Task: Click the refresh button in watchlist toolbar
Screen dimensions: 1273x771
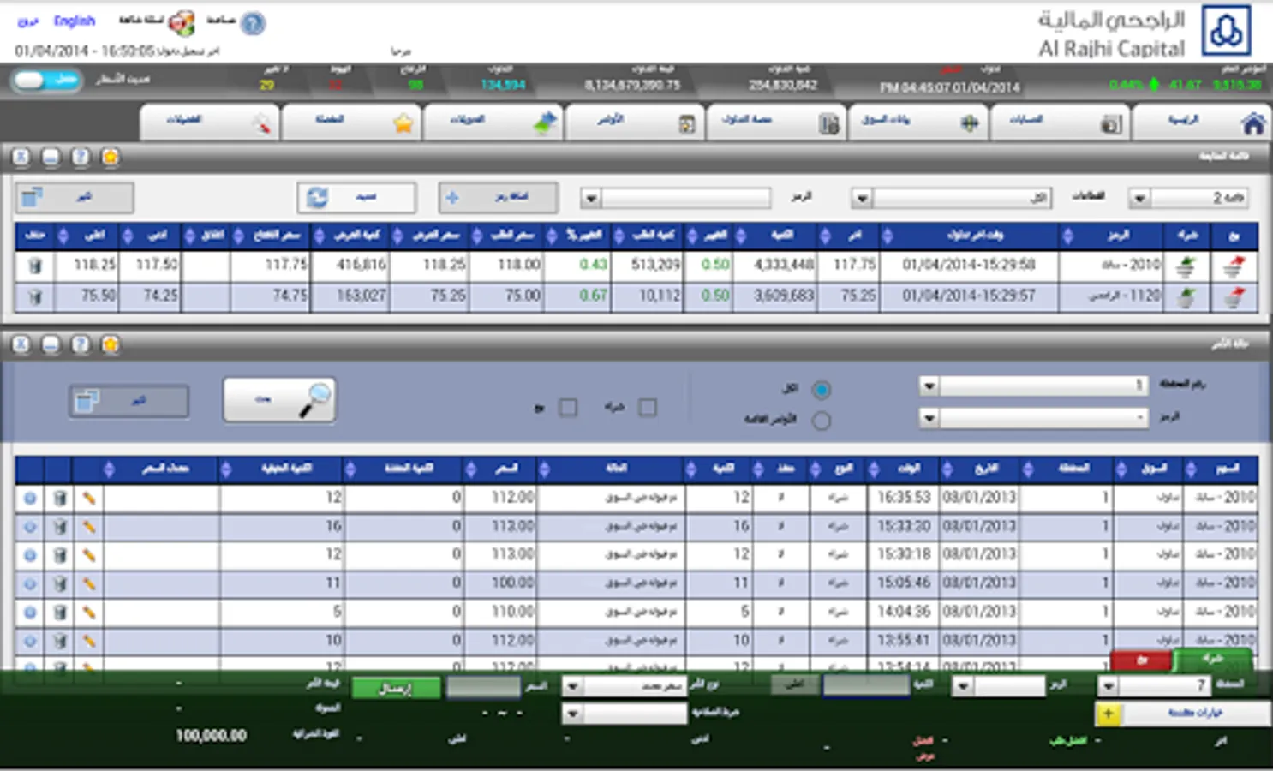Action: pyautogui.click(x=356, y=198)
